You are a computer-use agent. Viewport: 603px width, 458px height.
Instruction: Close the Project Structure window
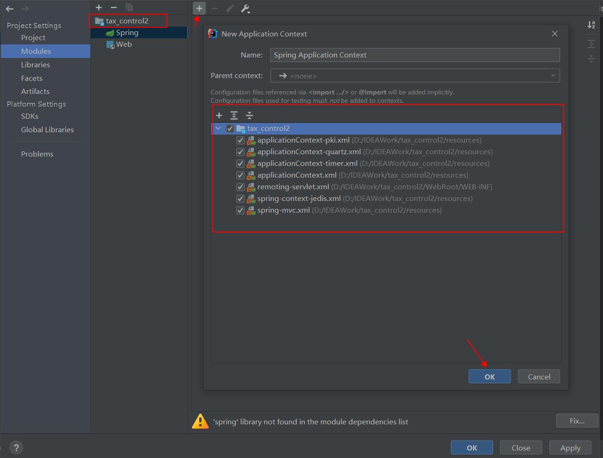click(x=521, y=448)
